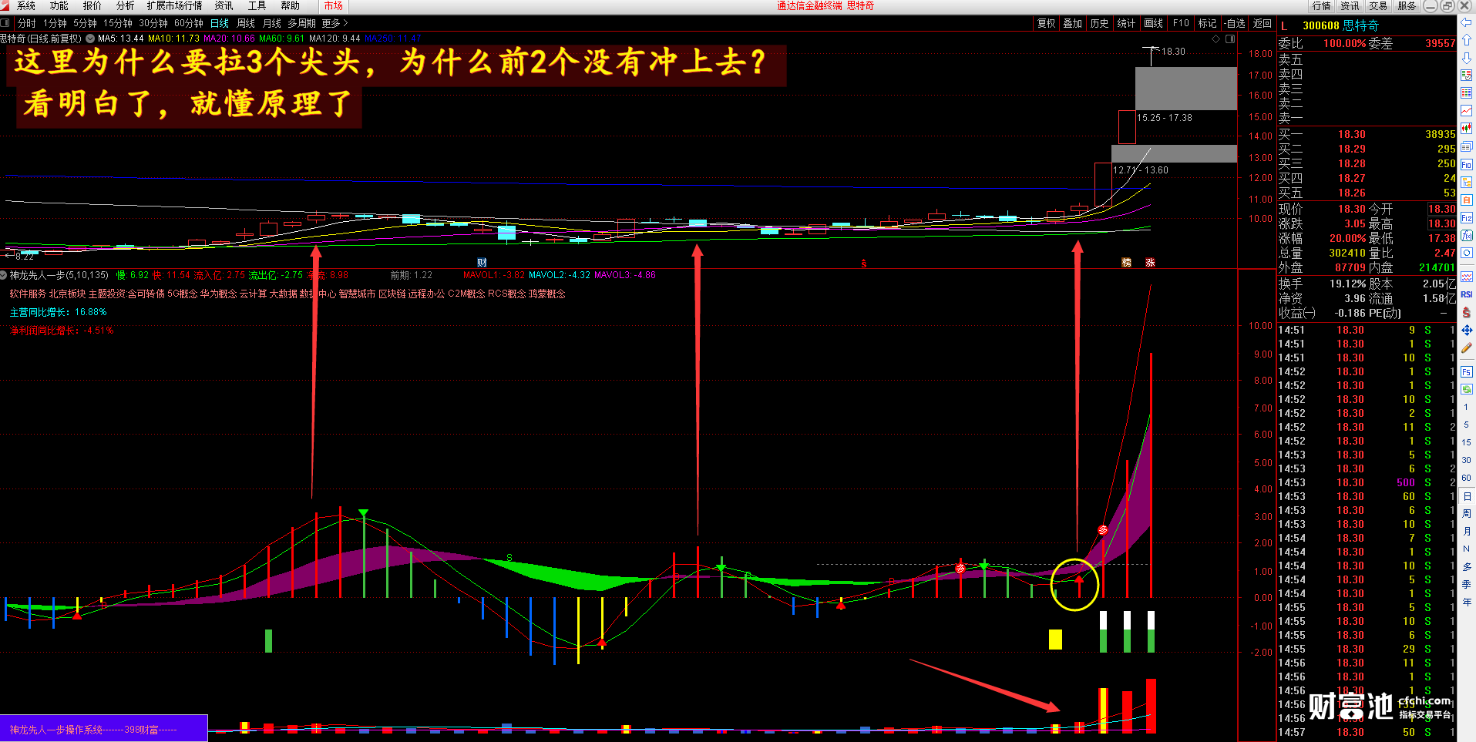Click the 榜 marker under the price chart
This screenshot has height=742, width=1476.
click(1126, 263)
